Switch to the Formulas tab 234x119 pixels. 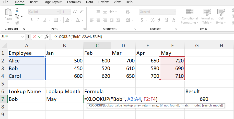coord(74,2)
